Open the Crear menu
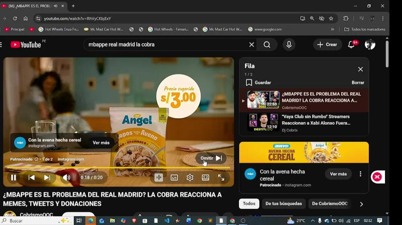Image resolution: width=402 pixels, height=225 pixels. (x=327, y=44)
